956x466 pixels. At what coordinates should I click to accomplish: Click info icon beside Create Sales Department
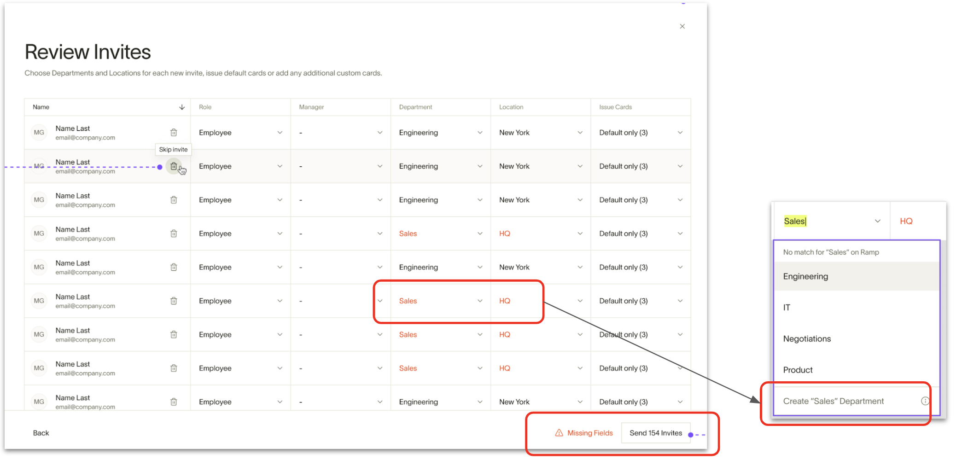925,401
